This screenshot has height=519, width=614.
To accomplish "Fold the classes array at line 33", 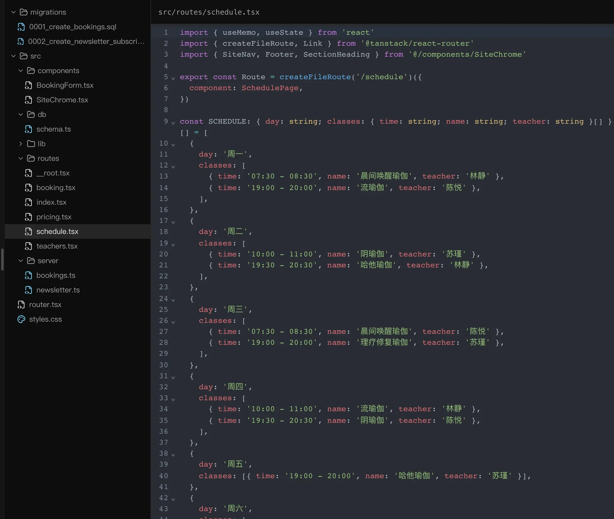I will point(173,399).
